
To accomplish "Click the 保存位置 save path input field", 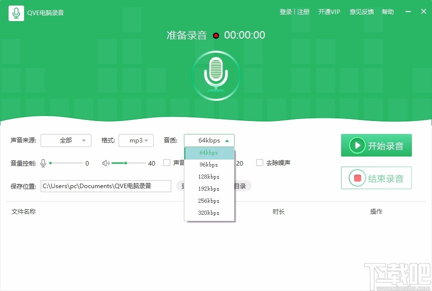I will click(x=105, y=186).
